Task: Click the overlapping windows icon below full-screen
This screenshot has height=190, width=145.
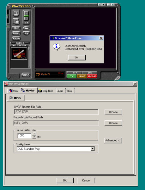Action: coord(16,21)
